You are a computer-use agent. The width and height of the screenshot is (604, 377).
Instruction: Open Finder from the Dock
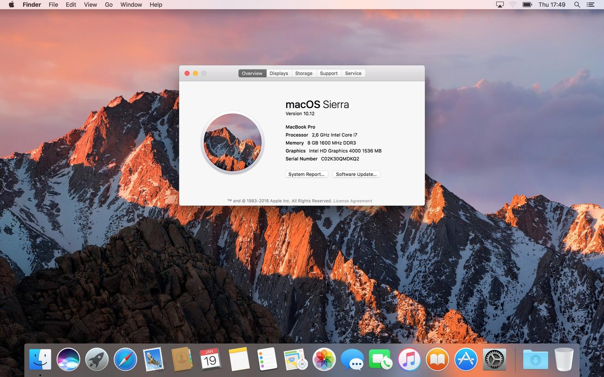(x=40, y=359)
